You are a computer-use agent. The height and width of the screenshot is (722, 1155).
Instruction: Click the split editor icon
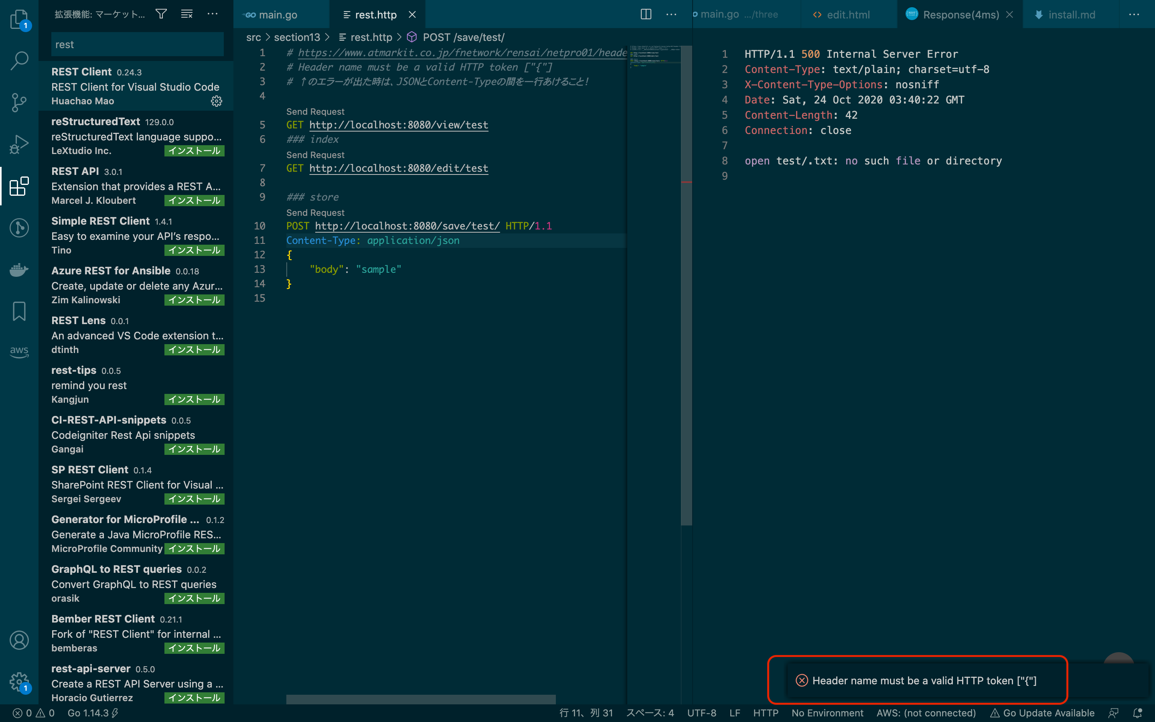coord(645,14)
